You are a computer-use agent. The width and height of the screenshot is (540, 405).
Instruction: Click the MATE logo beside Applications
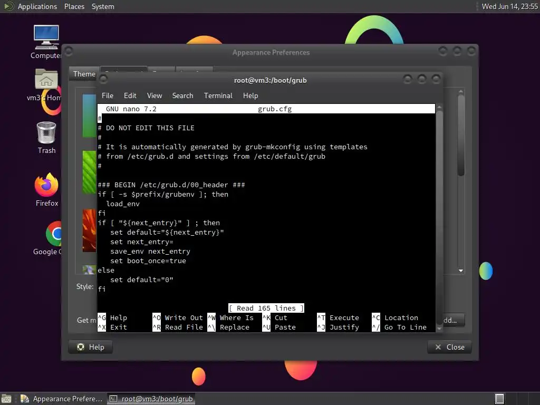tap(8, 6)
